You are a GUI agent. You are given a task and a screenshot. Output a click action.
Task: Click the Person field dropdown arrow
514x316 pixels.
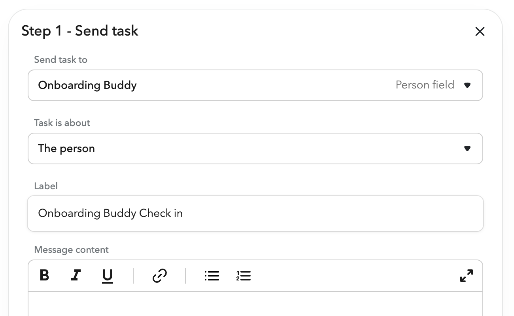click(467, 85)
